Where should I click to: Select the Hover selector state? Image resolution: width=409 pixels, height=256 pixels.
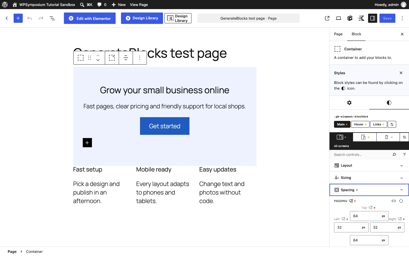pyautogui.click(x=360, y=124)
